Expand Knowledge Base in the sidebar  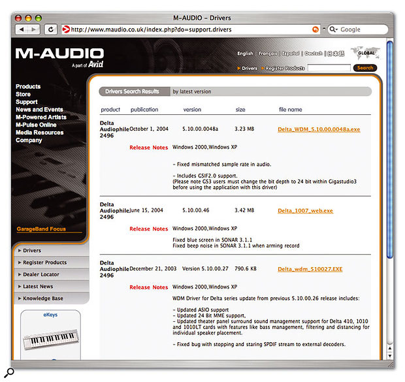52,298
